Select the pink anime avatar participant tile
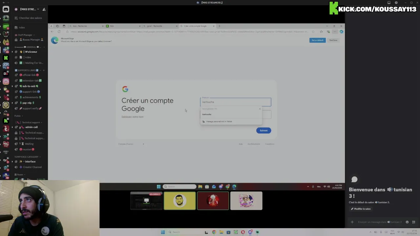Image resolution: width=420 pixels, height=236 pixels. point(246,201)
